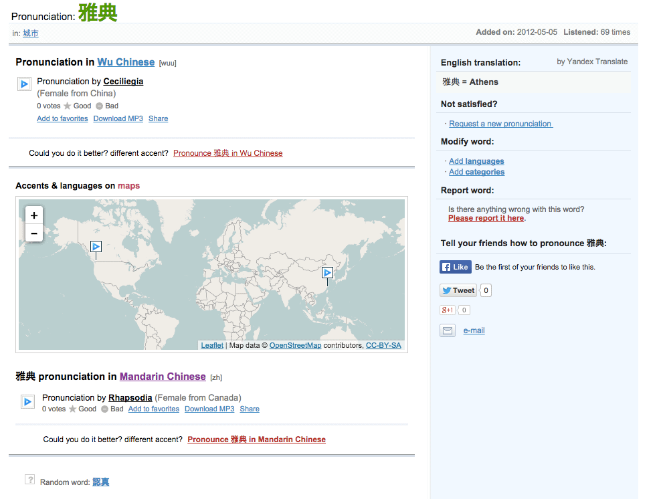Download MP3 of Ceciliegia's pronunciation

coord(118,118)
